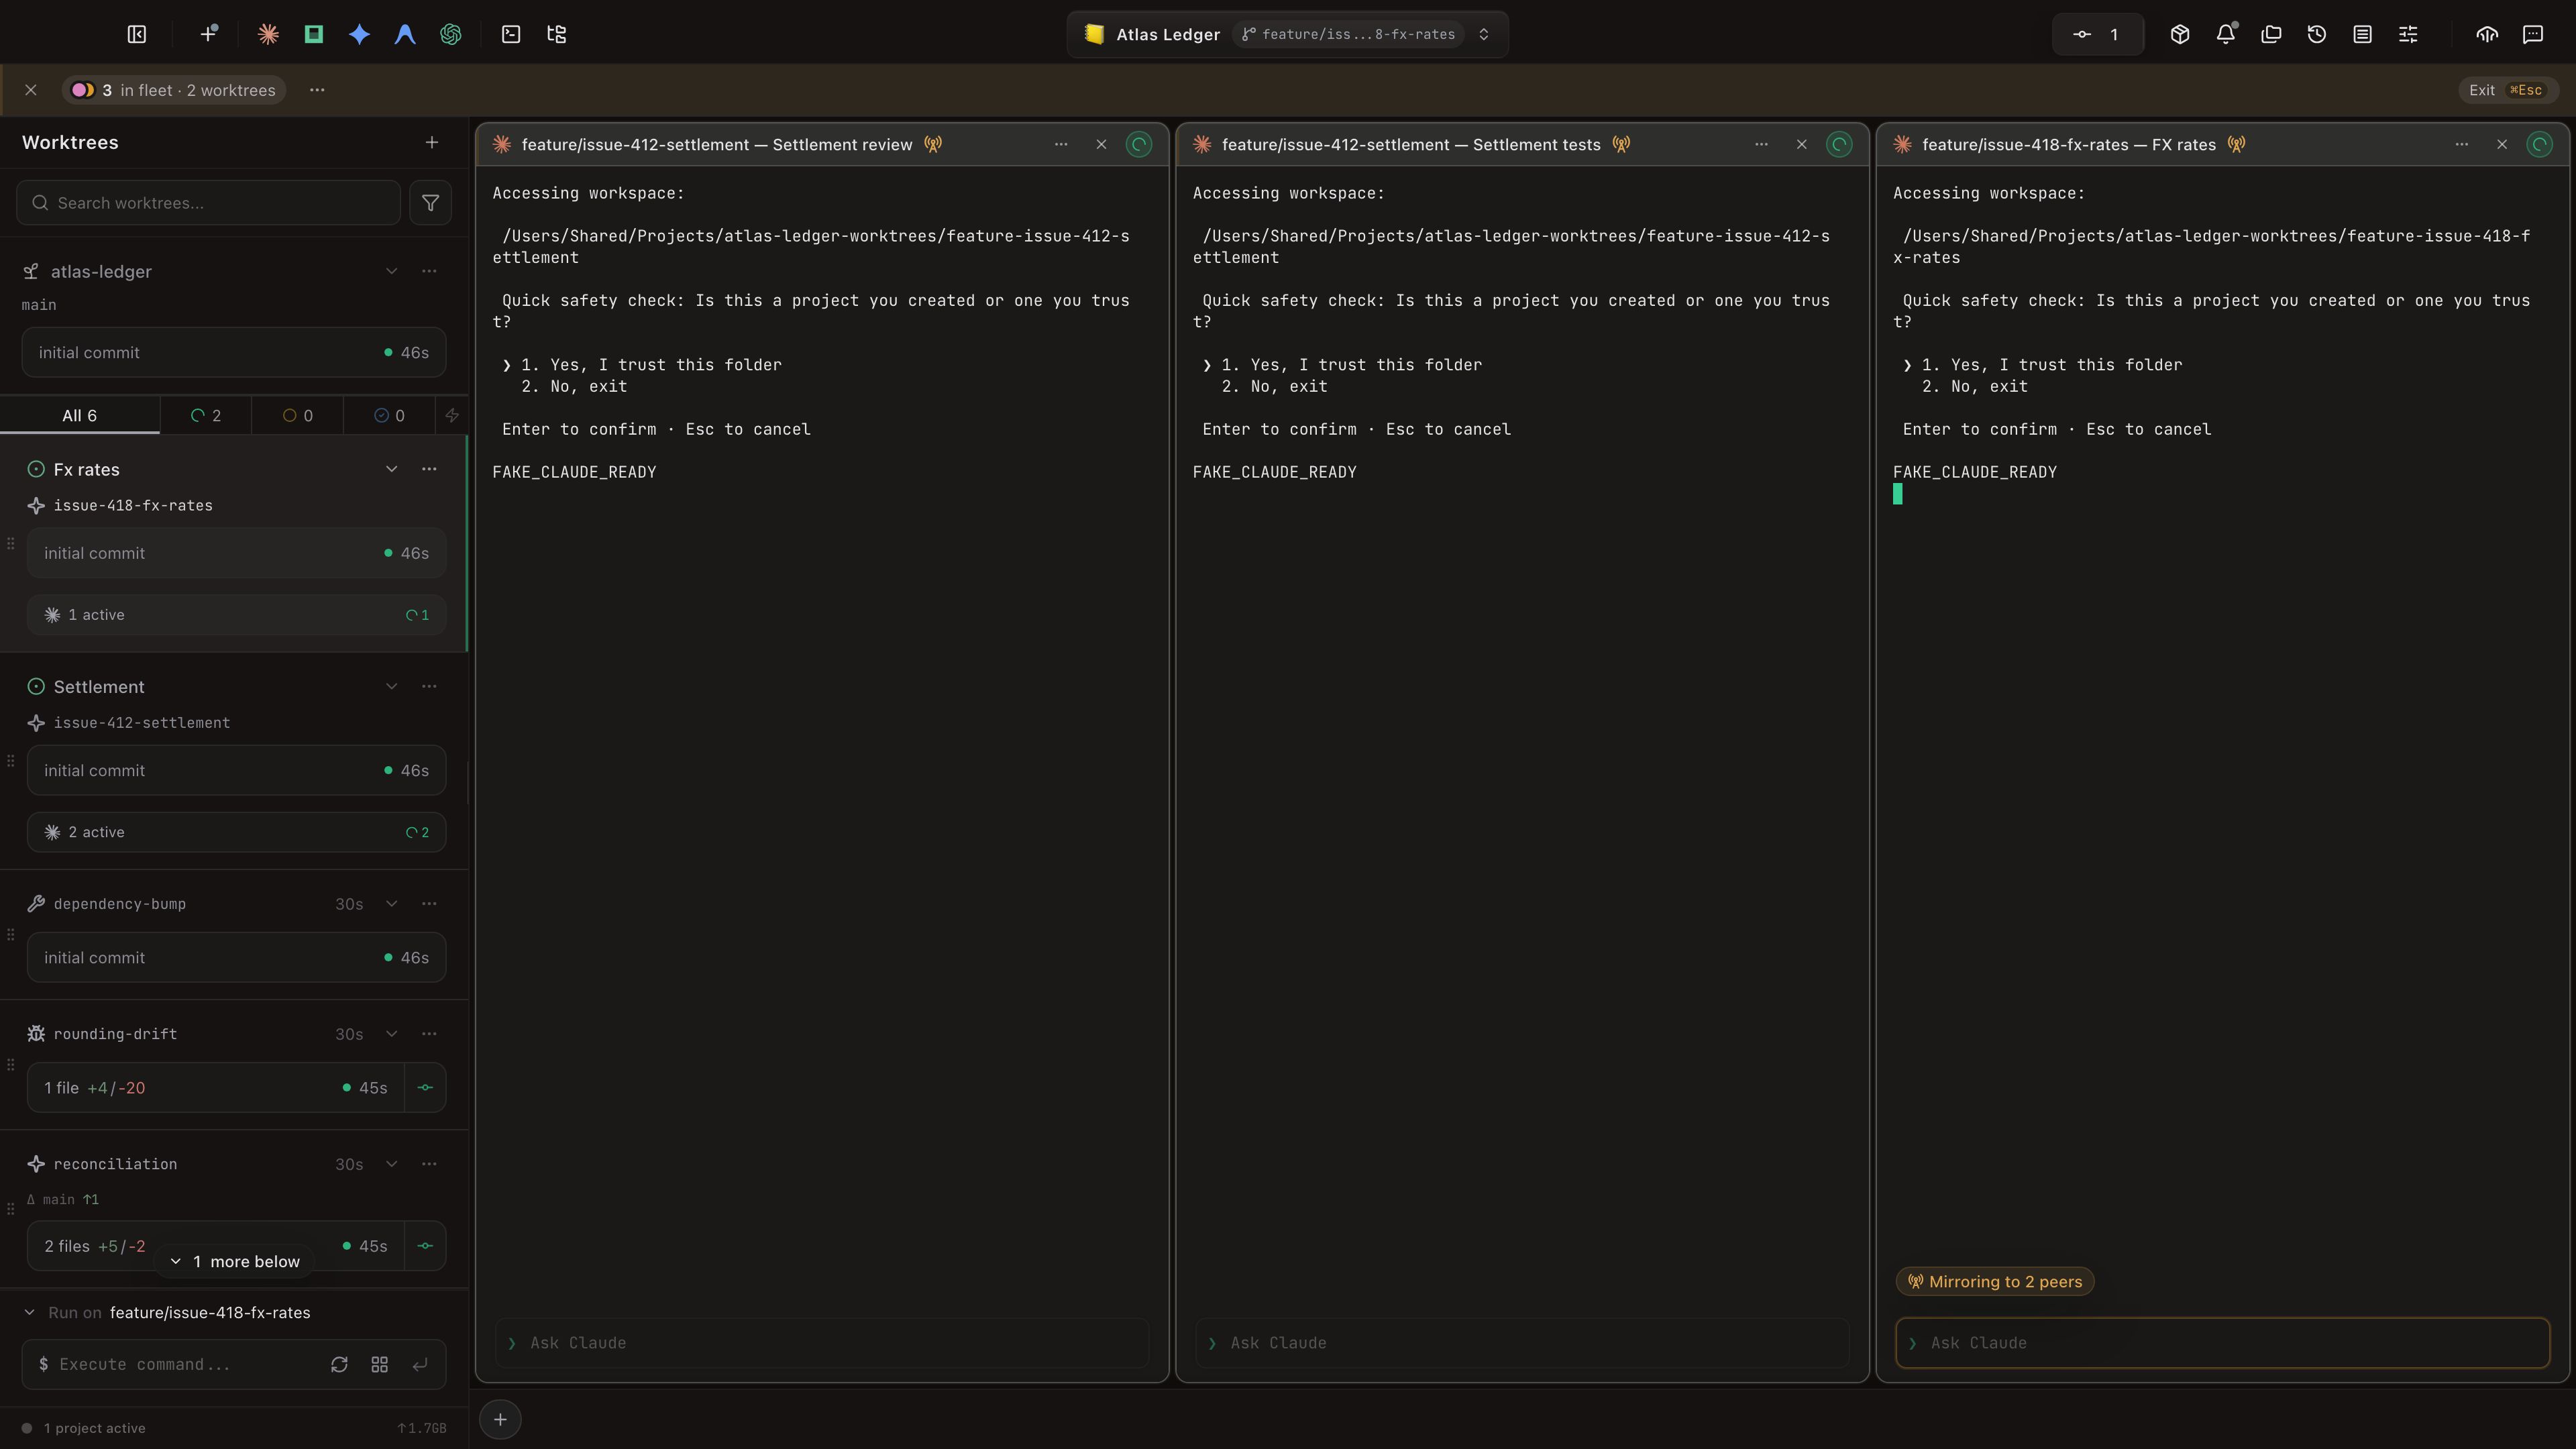The width and height of the screenshot is (2576, 1449).
Task: Click the new session plus icon in toolbar
Action: 209,34
